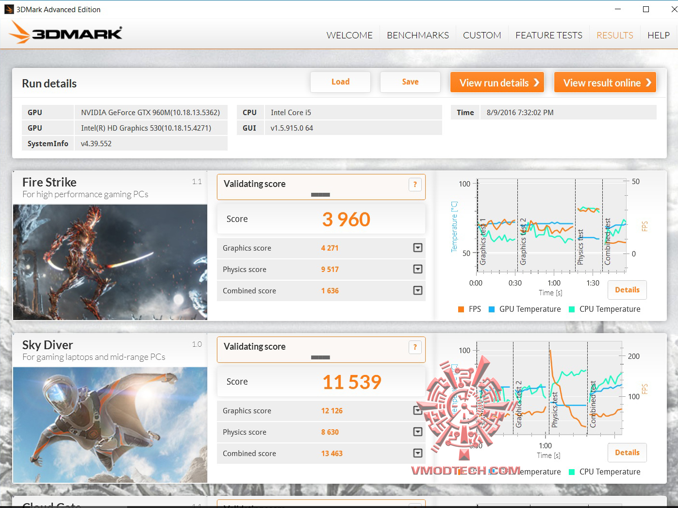The height and width of the screenshot is (508, 678).
Task: Click the GUI version v1.5.915.0 64
Action: click(292, 128)
